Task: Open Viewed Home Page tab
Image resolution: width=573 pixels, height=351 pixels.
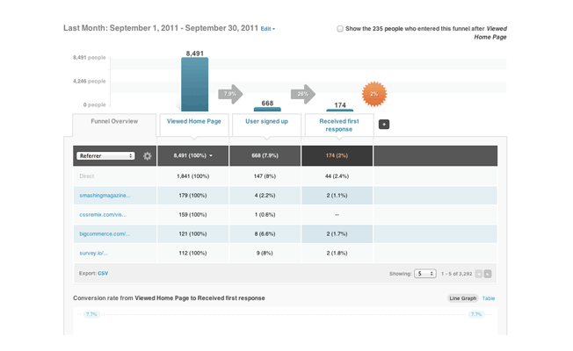Action: click(194, 121)
